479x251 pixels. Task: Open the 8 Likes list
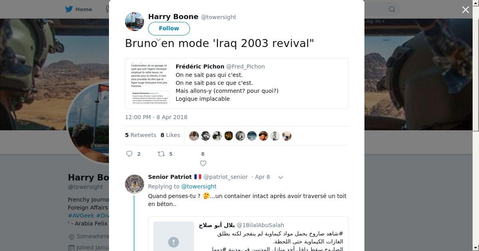click(x=170, y=135)
